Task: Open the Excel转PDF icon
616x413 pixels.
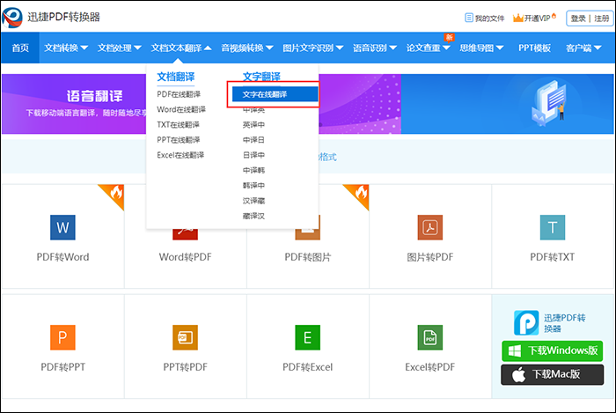Action: point(430,337)
